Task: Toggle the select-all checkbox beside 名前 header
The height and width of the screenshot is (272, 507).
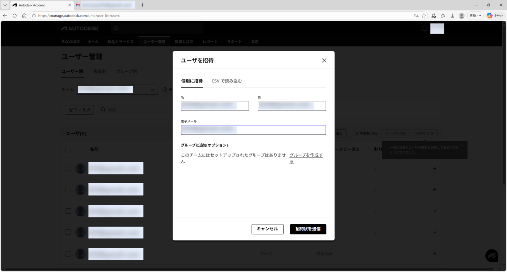Action: coord(68,149)
